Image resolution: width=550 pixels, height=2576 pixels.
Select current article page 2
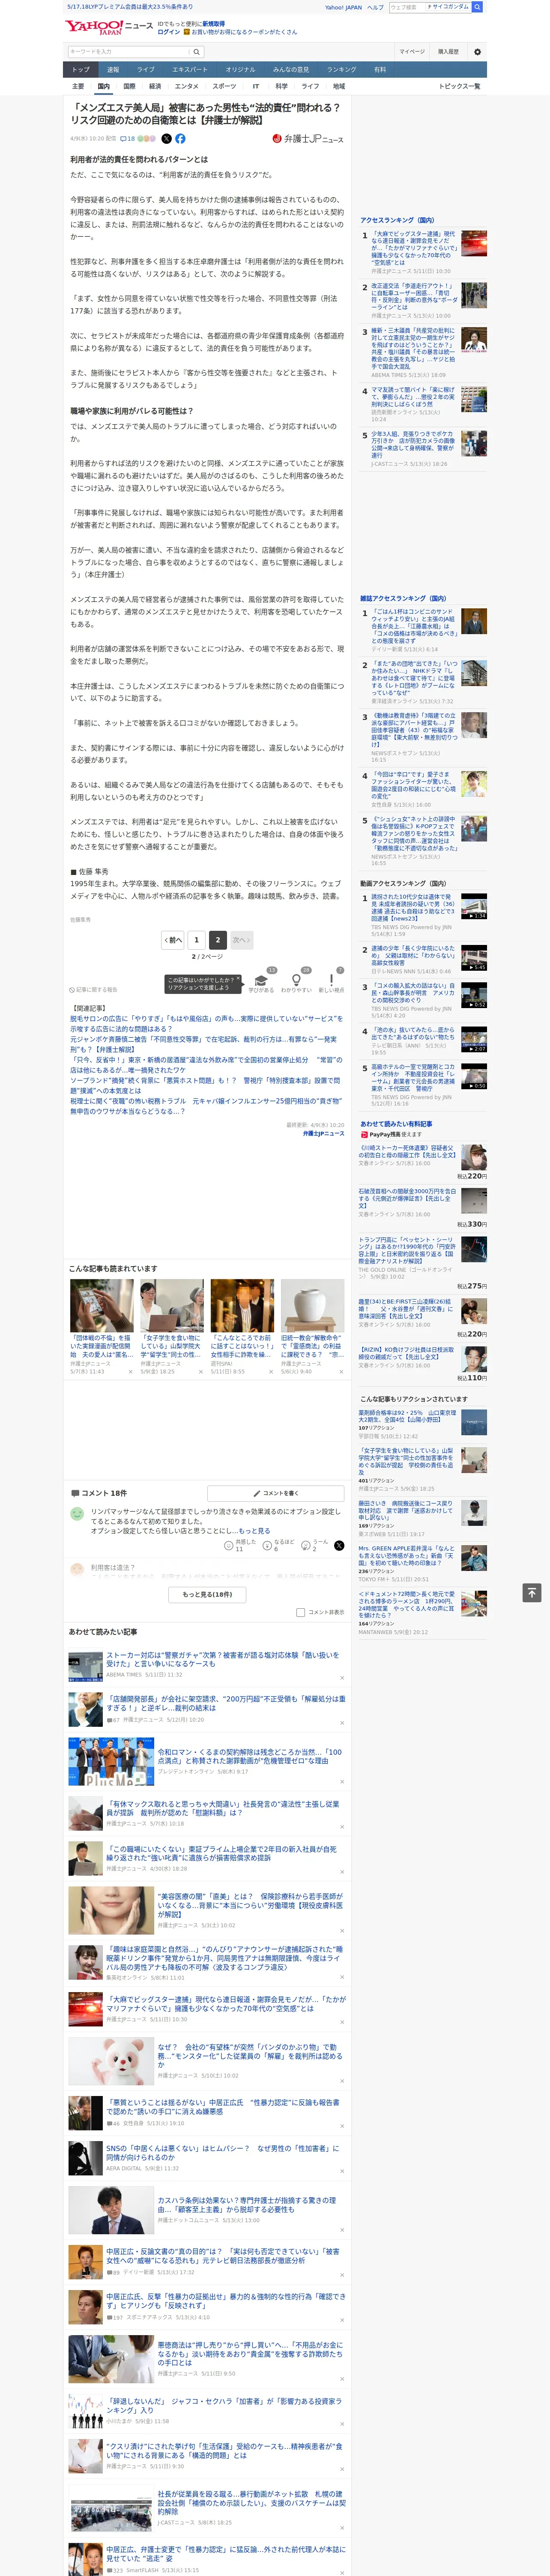click(218, 940)
